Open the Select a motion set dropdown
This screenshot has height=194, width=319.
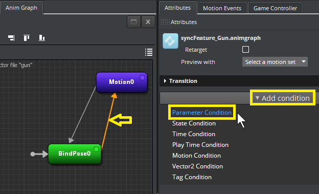pyautogui.click(x=275, y=62)
